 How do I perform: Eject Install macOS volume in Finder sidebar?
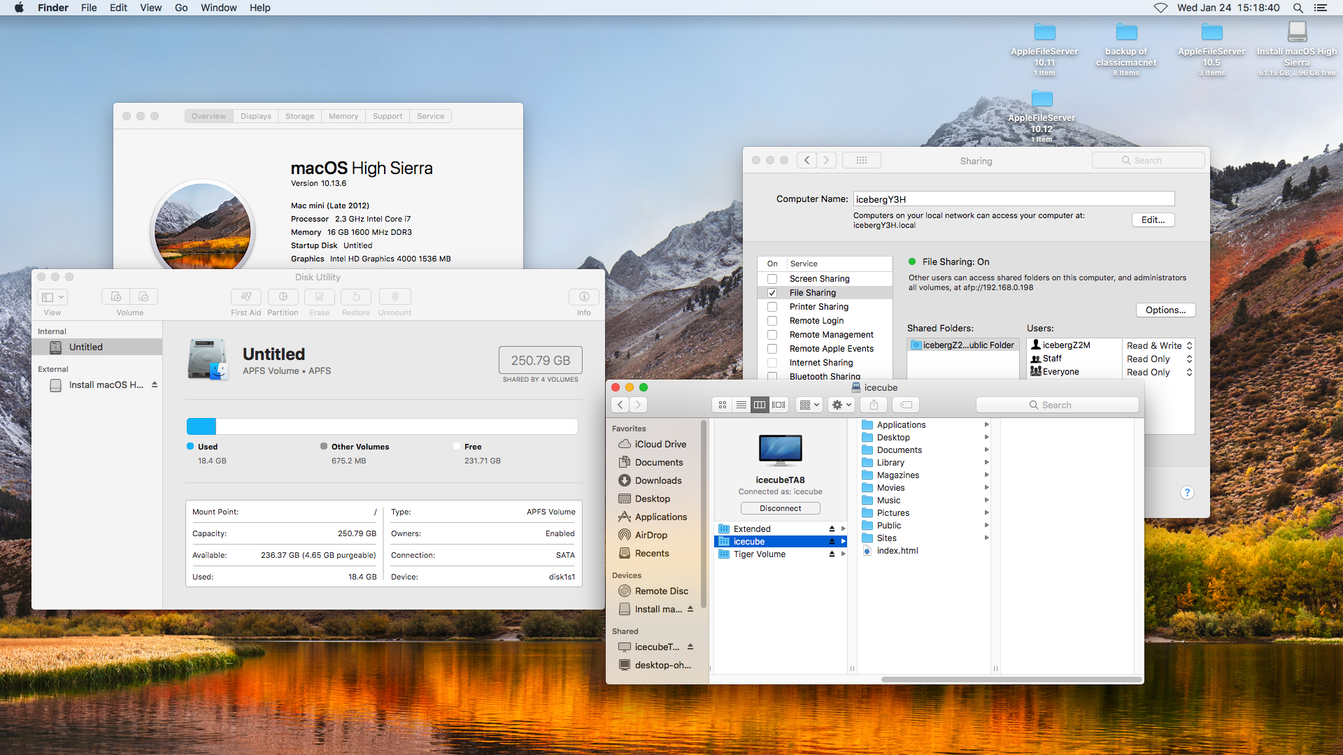[690, 609]
